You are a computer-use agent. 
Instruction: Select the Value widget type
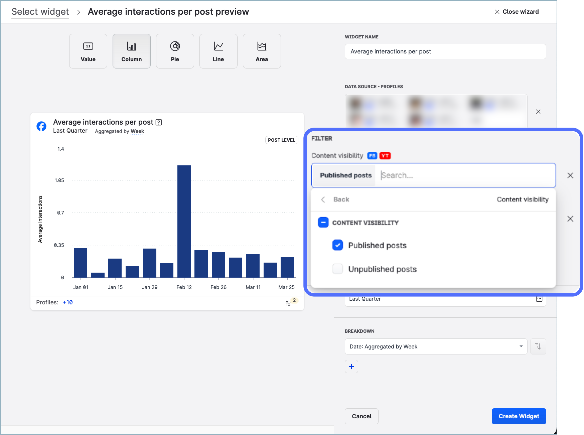tap(88, 51)
